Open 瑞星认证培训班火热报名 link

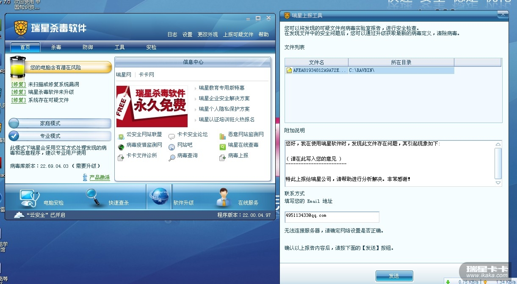point(227,120)
